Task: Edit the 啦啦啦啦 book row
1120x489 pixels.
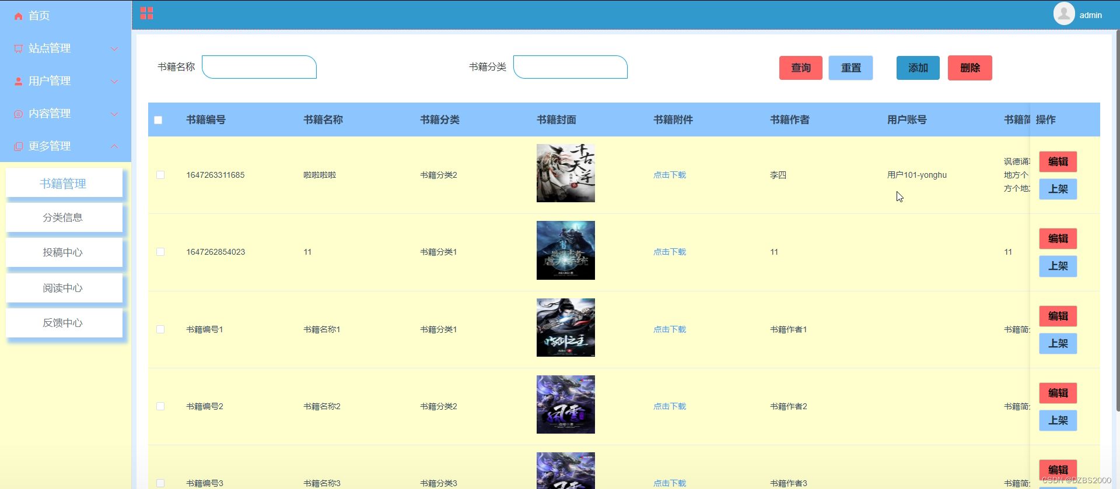Action: [x=1058, y=161]
